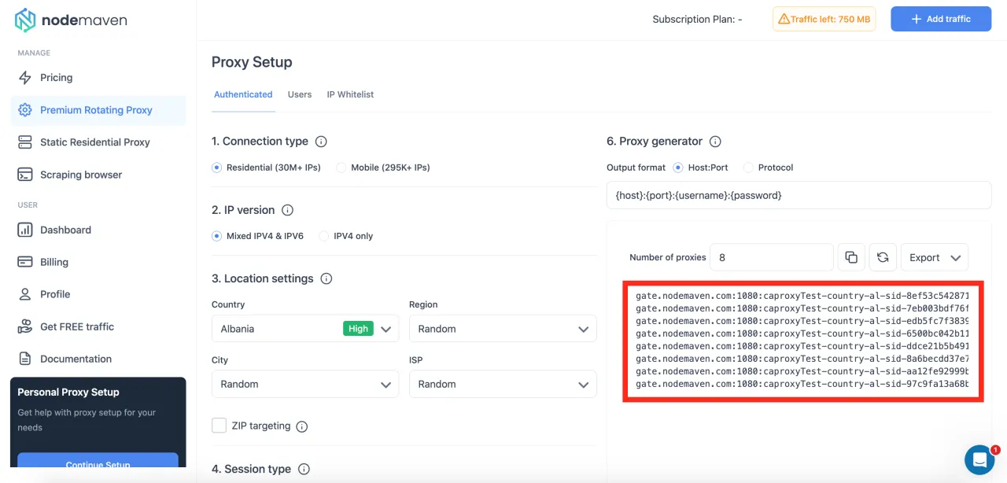Image resolution: width=1007 pixels, height=483 pixels.
Task: Click the refresh proxy list icon
Action: (883, 257)
